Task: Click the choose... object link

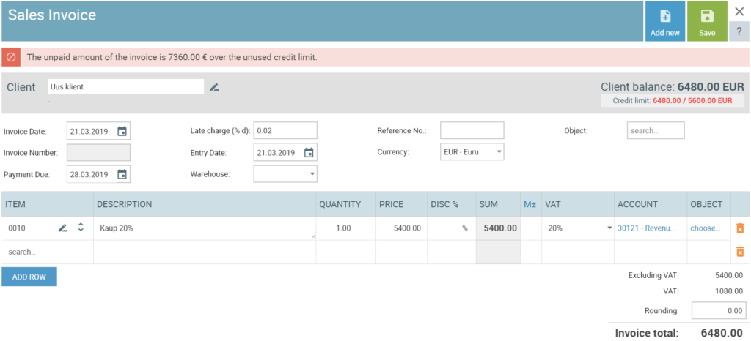Action: click(705, 228)
